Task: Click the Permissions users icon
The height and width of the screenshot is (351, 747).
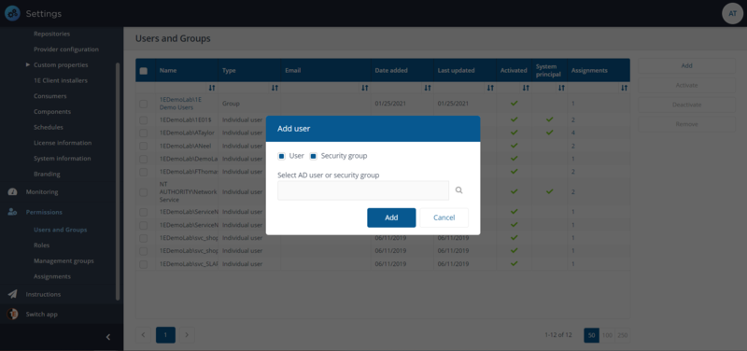Action: click(12, 212)
